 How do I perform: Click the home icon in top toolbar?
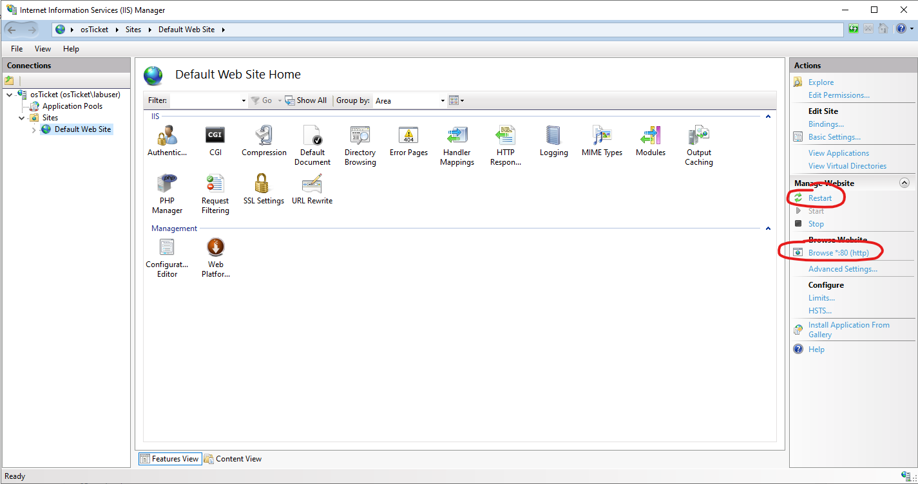click(x=883, y=29)
